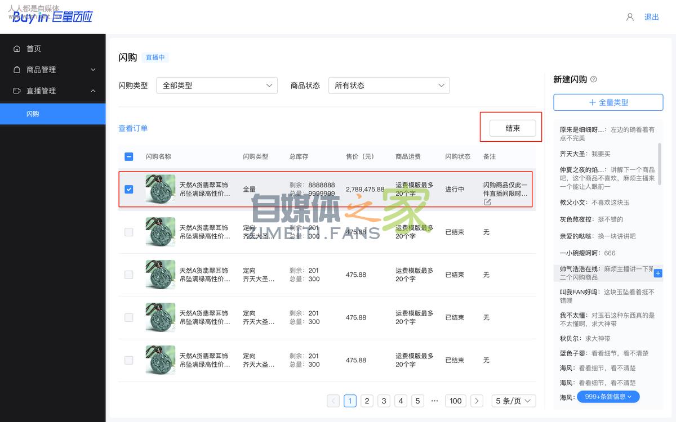Click the help question-mark icon beside 新建闪购

(x=593, y=79)
